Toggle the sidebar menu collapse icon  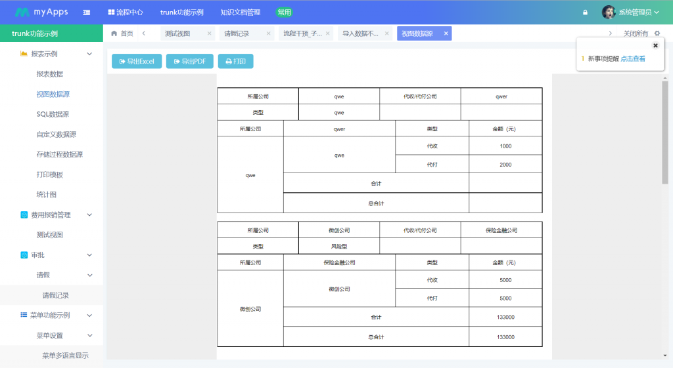pos(87,12)
